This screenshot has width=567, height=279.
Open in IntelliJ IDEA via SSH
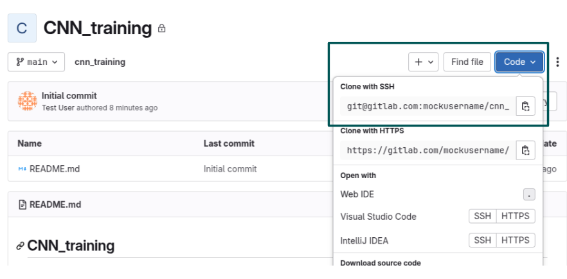point(482,240)
